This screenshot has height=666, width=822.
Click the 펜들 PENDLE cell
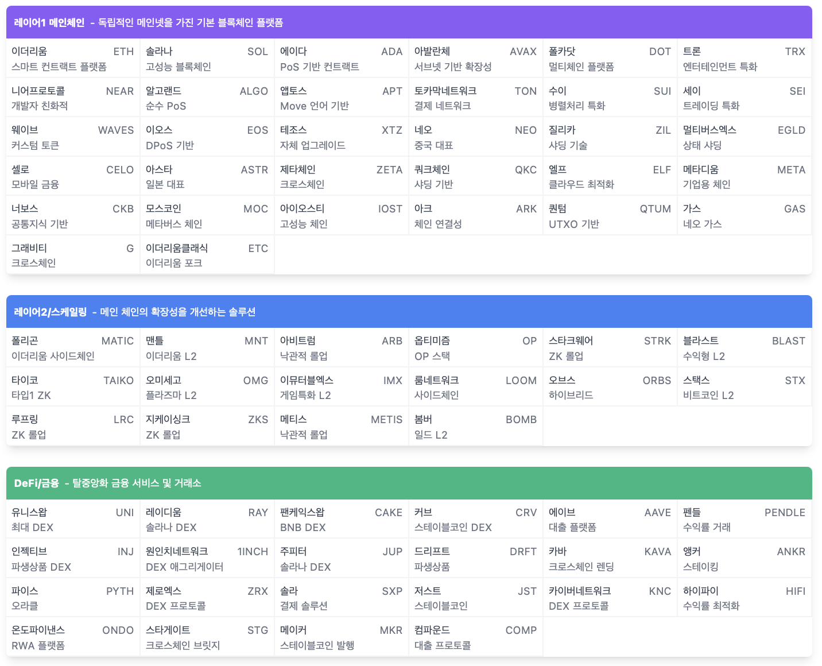click(745, 520)
